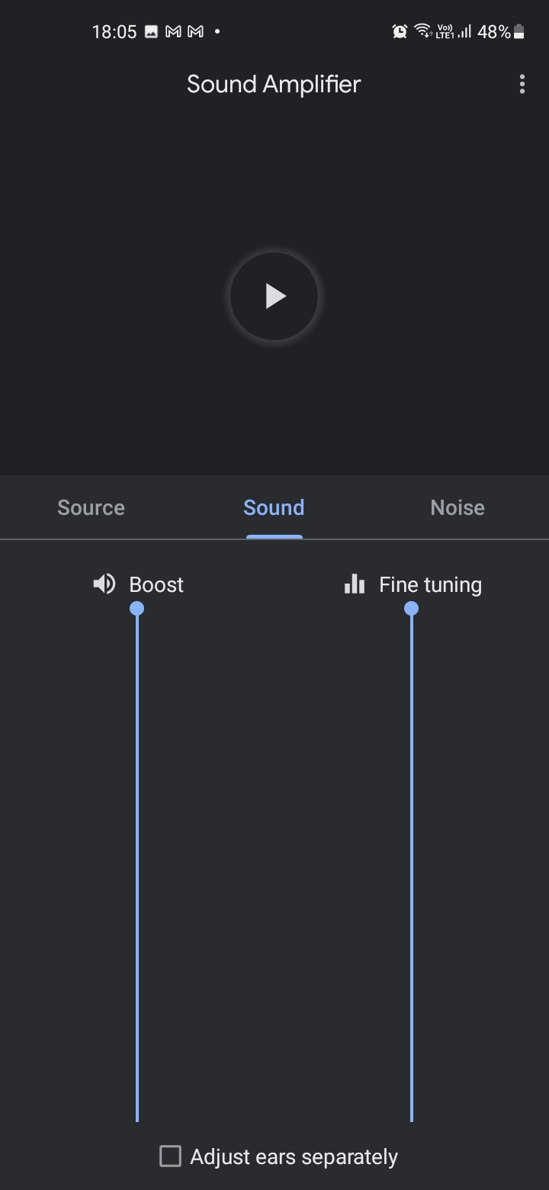Click the Boost slider handle
549x1190 pixels.
[137, 608]
